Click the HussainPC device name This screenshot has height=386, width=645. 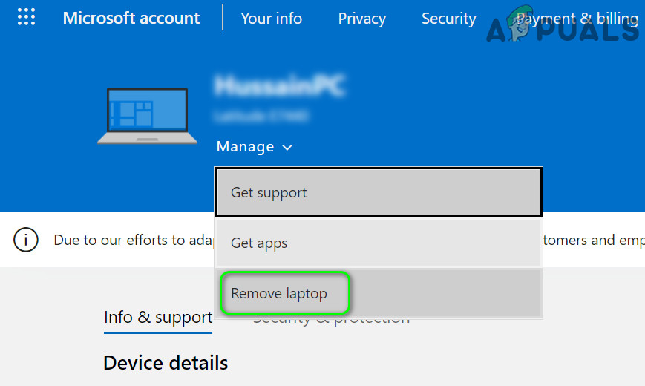pos(280,87)
